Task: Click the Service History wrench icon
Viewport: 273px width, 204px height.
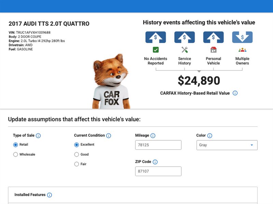Action: pyautogui.click(x=185, y=50)
